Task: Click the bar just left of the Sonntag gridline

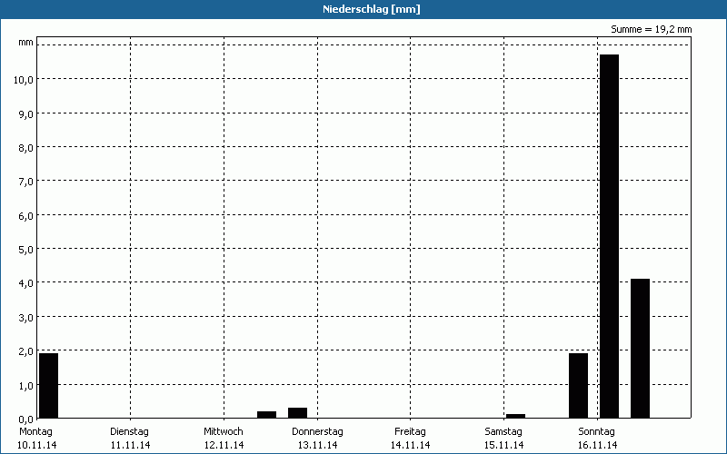Action: (x=578, y=385)
